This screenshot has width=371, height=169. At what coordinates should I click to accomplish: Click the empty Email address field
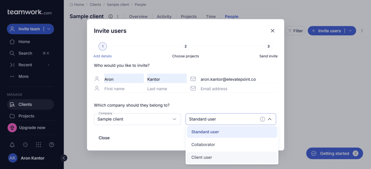tap(239, 89)
